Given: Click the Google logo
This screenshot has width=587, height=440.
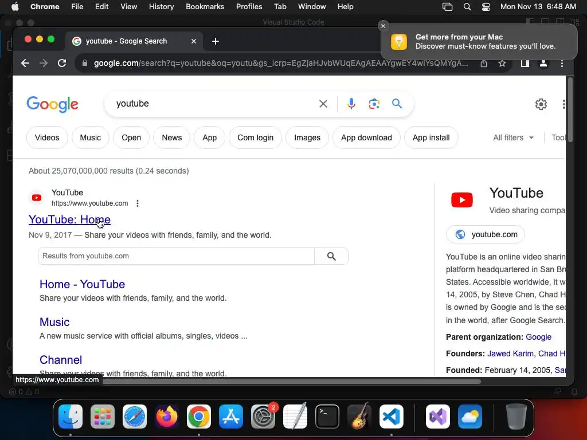Looking at the screenshot, I should pyautogui.click(x=52, y=104).
